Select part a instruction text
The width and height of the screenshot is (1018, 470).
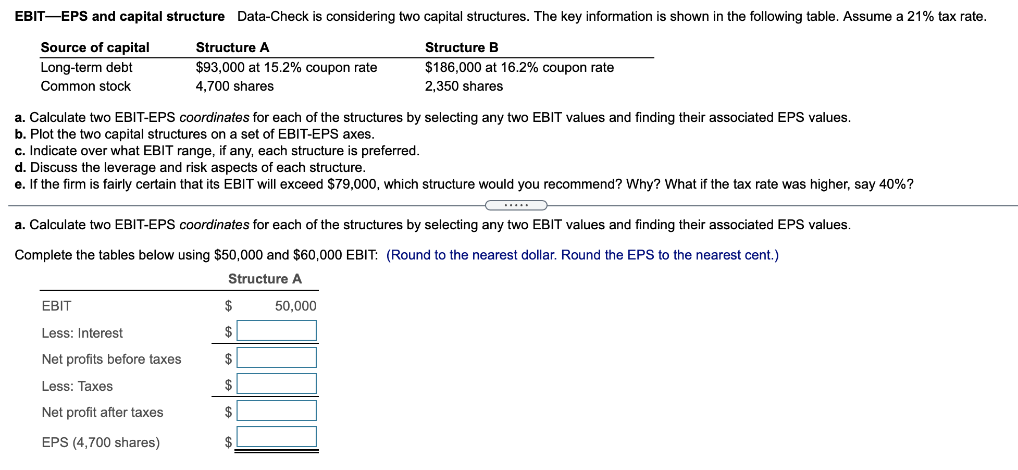click(365, 118)
